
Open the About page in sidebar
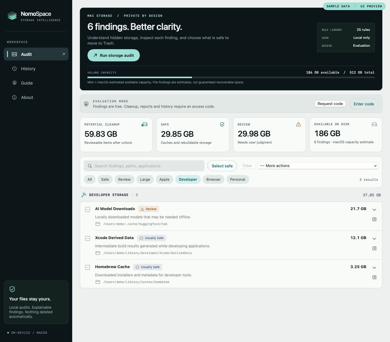[36, 97]
